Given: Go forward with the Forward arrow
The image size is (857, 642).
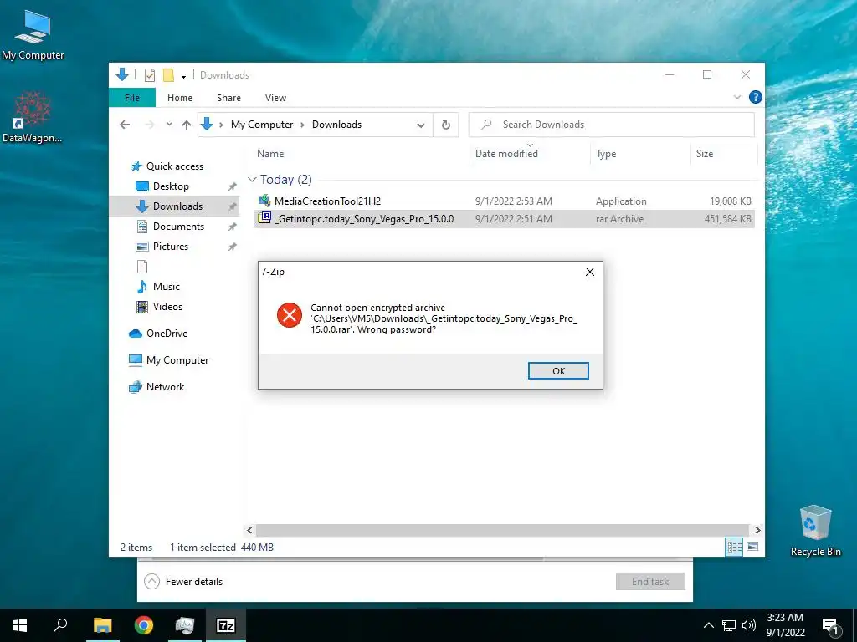Looking at the screenshot, I should 150,125.
